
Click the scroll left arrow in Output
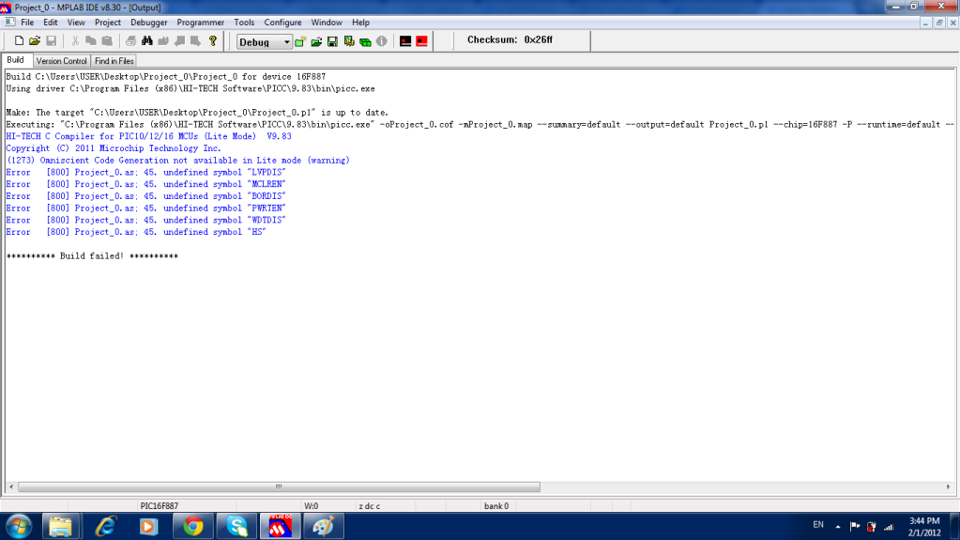point(11,486)
